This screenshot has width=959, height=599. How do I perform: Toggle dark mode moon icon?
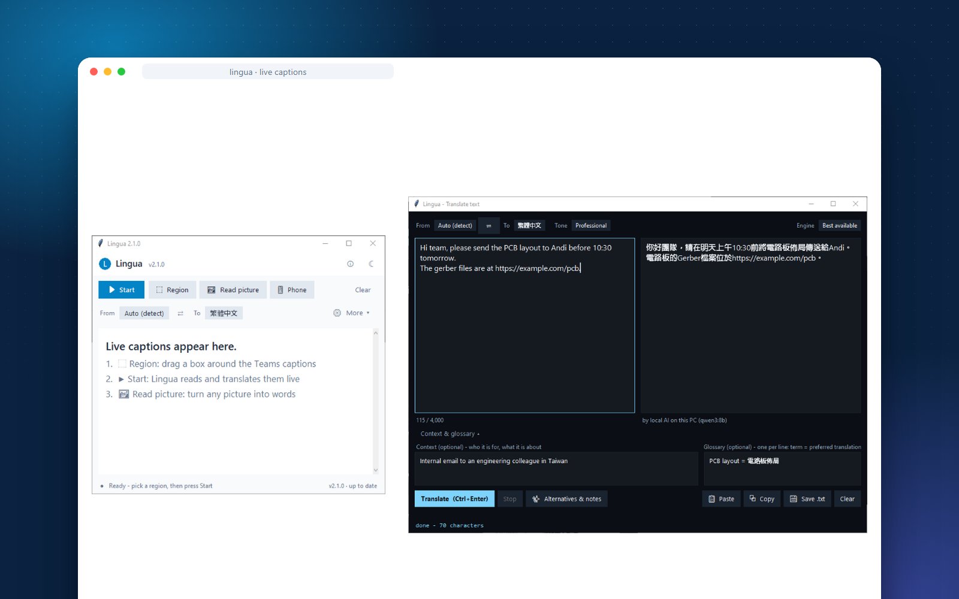tap(371, 264)
